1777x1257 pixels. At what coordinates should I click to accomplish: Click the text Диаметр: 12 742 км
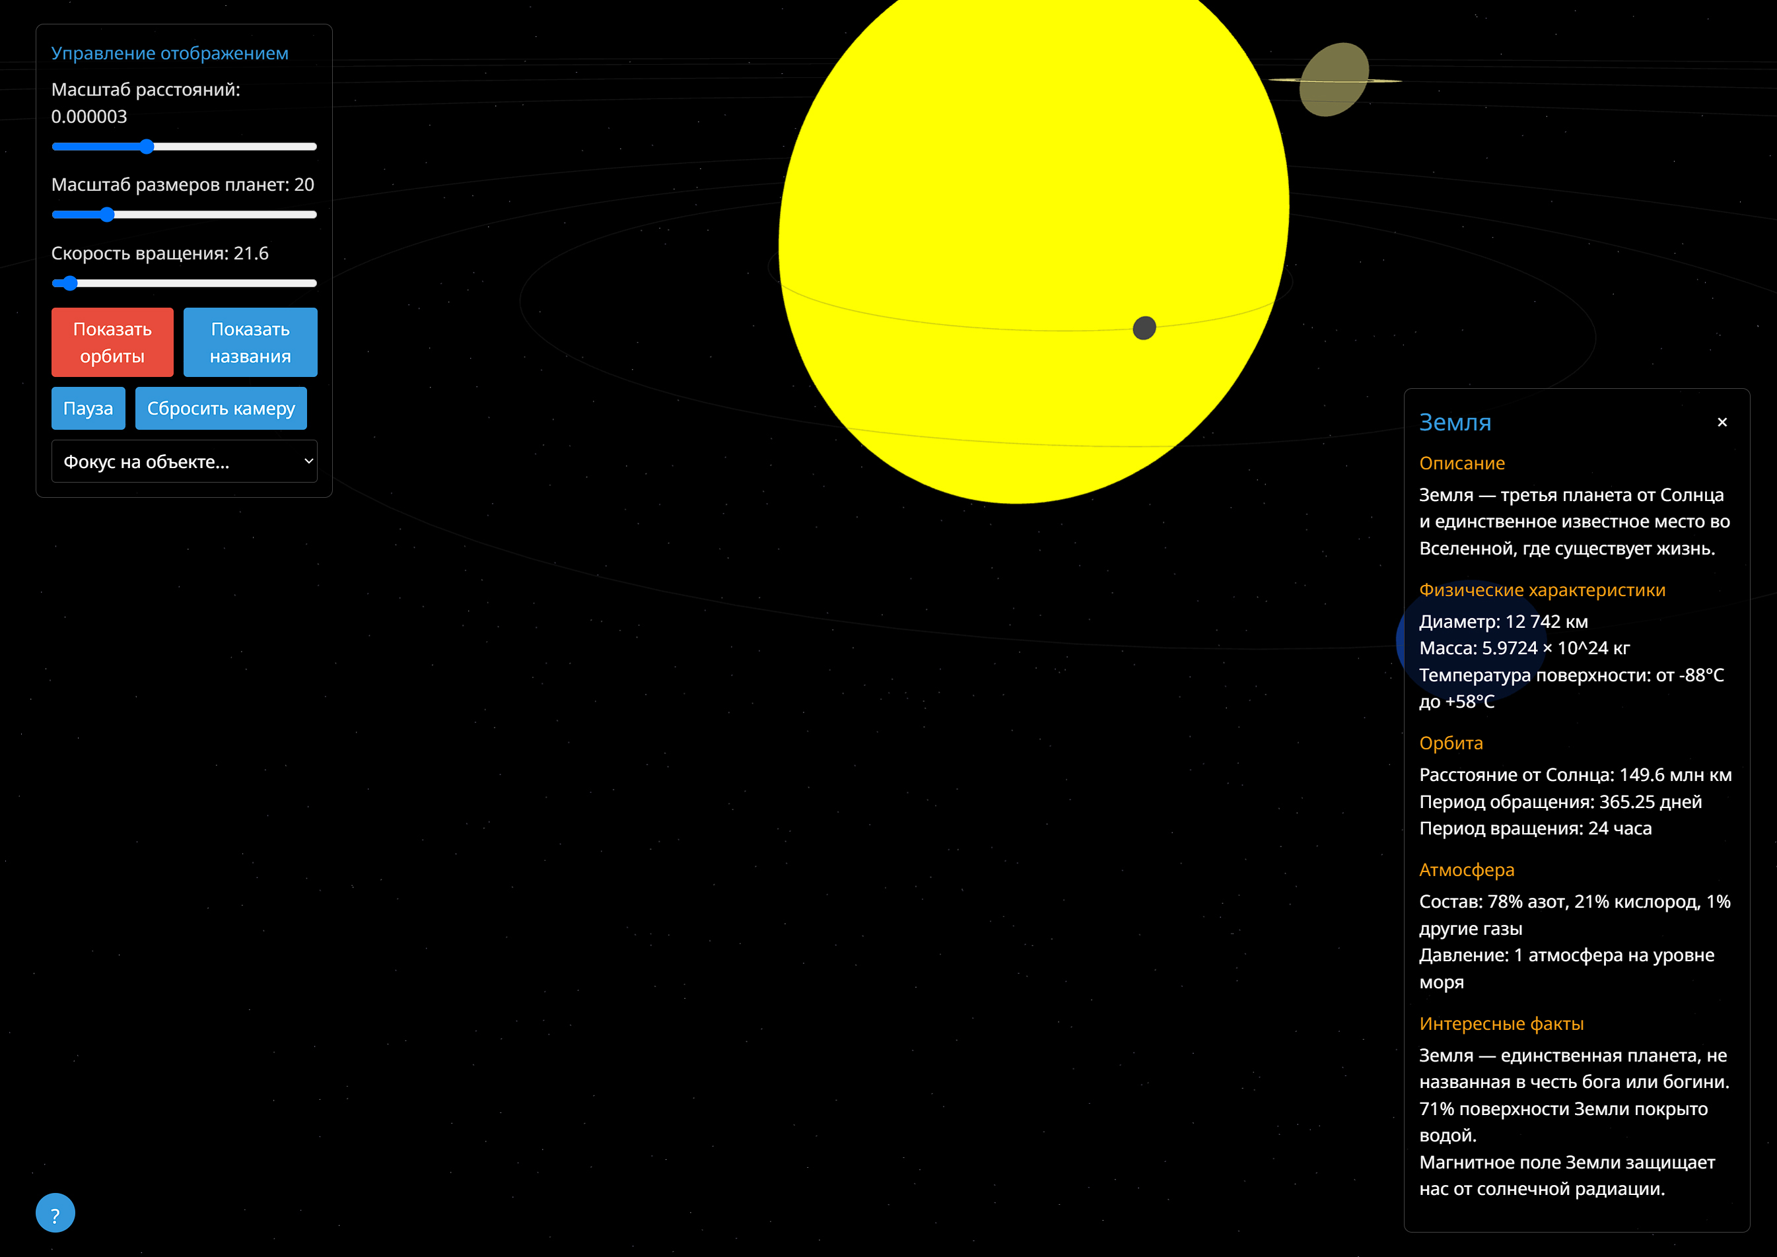point(1503,621)
